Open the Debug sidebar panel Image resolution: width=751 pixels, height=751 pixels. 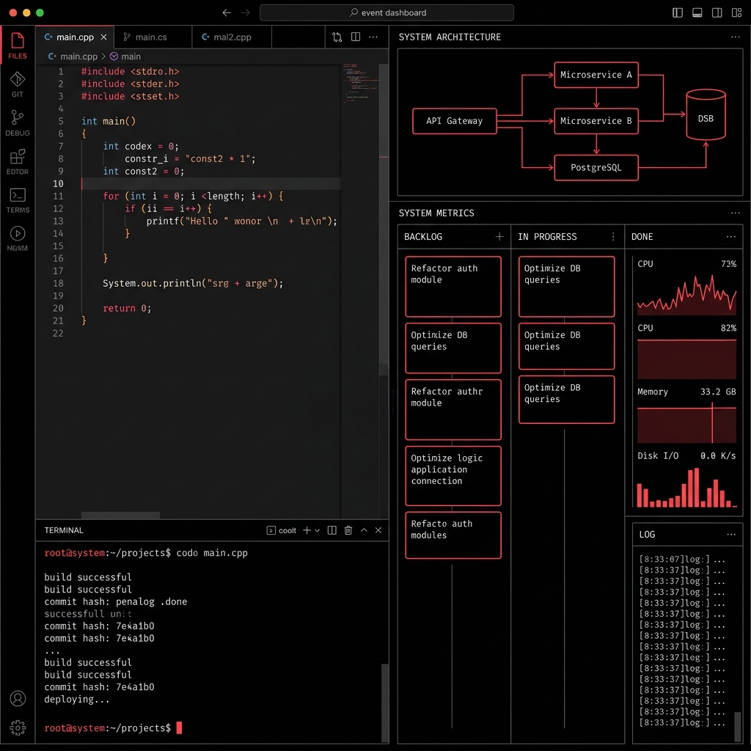(x=18, y=123)
